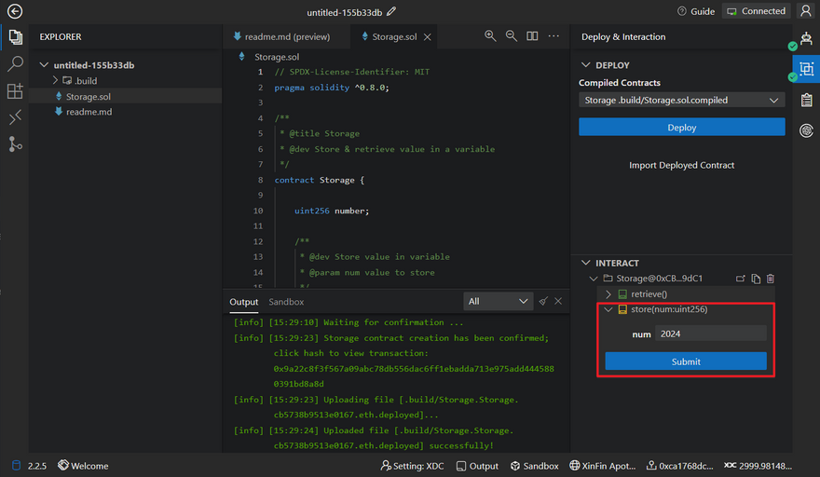Open the Storage contract in a new view
Screen dimensions: 820x477
[x=740, y=279]
